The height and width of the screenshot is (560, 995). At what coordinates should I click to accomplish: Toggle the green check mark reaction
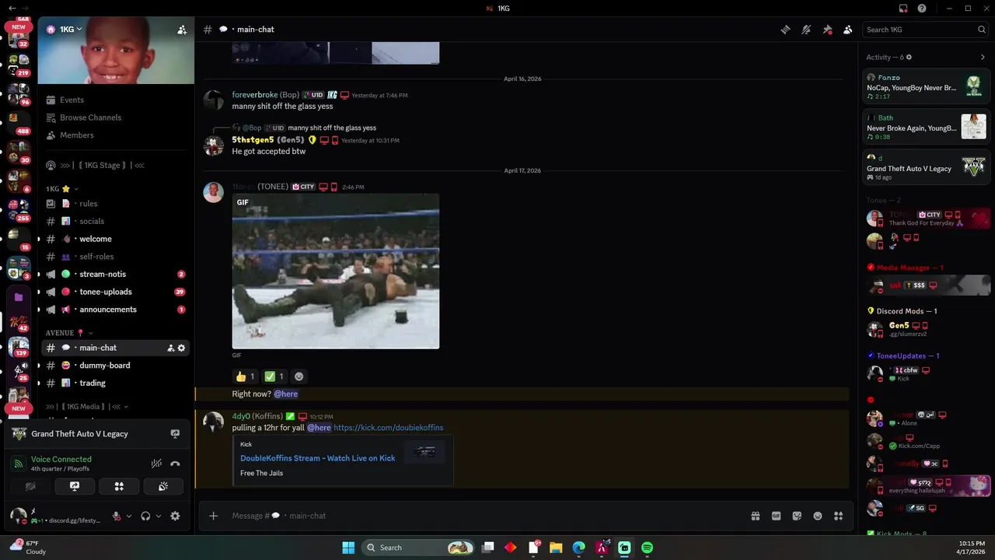click(x=274, y=376)
